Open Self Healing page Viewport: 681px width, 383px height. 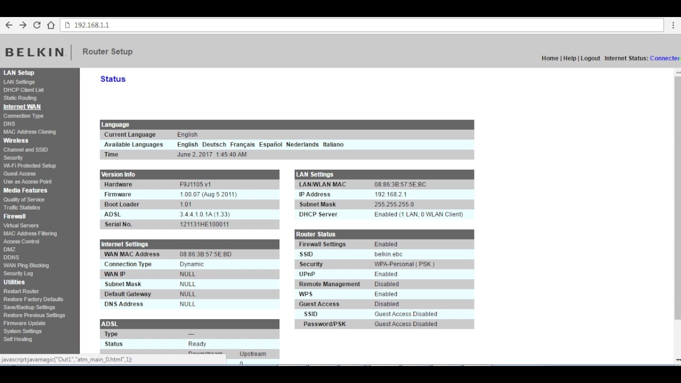18,339
